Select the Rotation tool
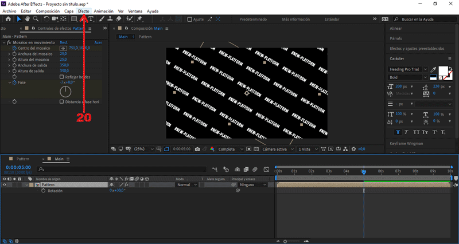This screenshot has height=244, width=459. (46, 19)
